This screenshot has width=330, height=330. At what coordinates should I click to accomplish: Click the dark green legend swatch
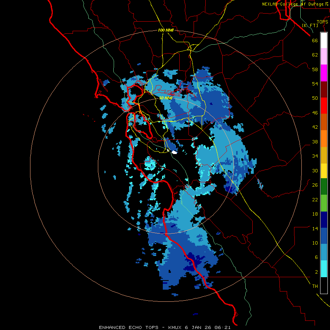[324, 187]
